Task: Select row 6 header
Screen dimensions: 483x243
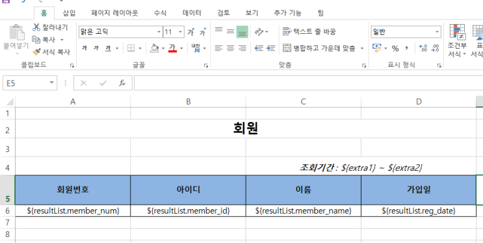Action: point(7,211)
